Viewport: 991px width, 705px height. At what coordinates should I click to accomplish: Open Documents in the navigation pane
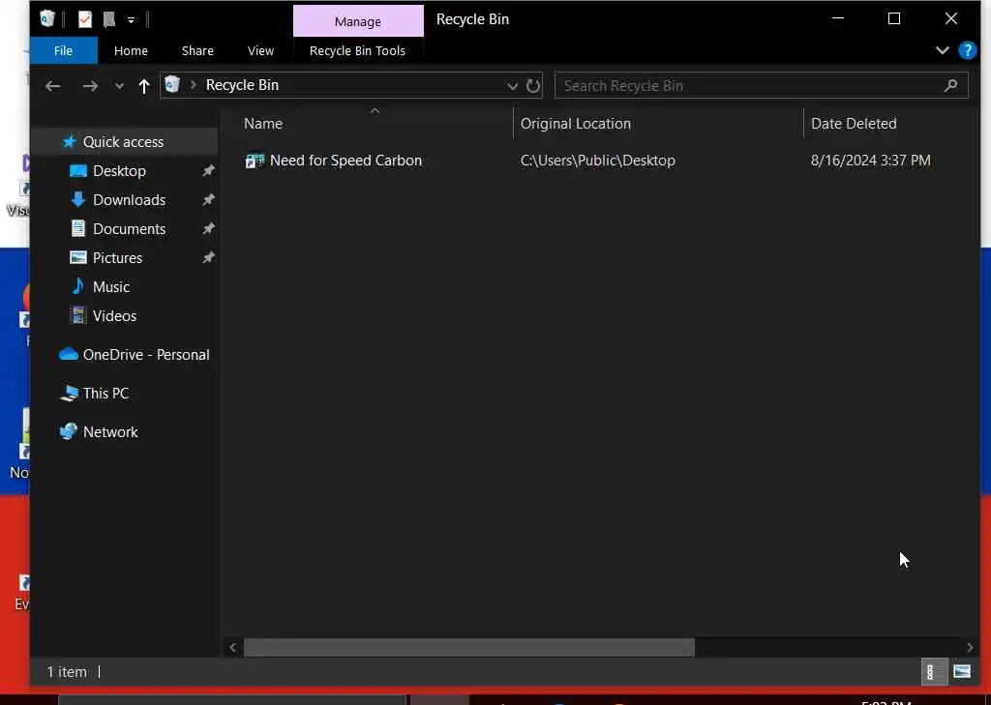tap(129, 229)
